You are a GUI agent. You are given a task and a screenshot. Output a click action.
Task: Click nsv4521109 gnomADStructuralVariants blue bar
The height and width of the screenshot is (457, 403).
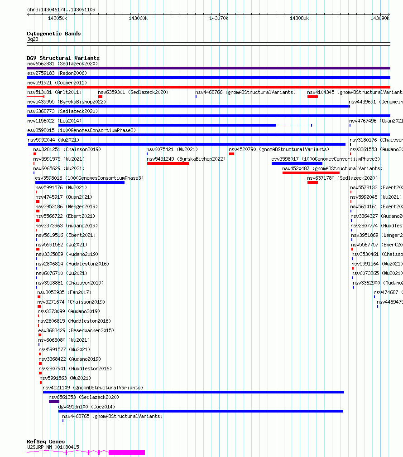tap(193, 392)
